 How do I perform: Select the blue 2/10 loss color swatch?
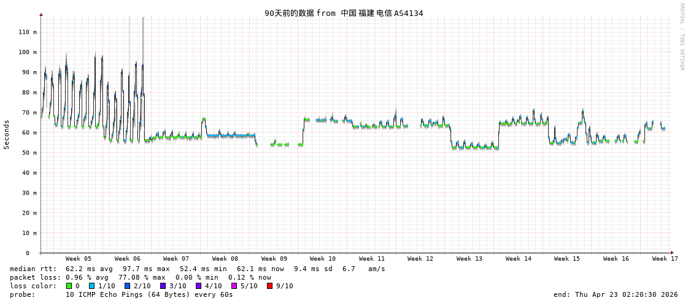pyautogui.click(x=127, y=286)
